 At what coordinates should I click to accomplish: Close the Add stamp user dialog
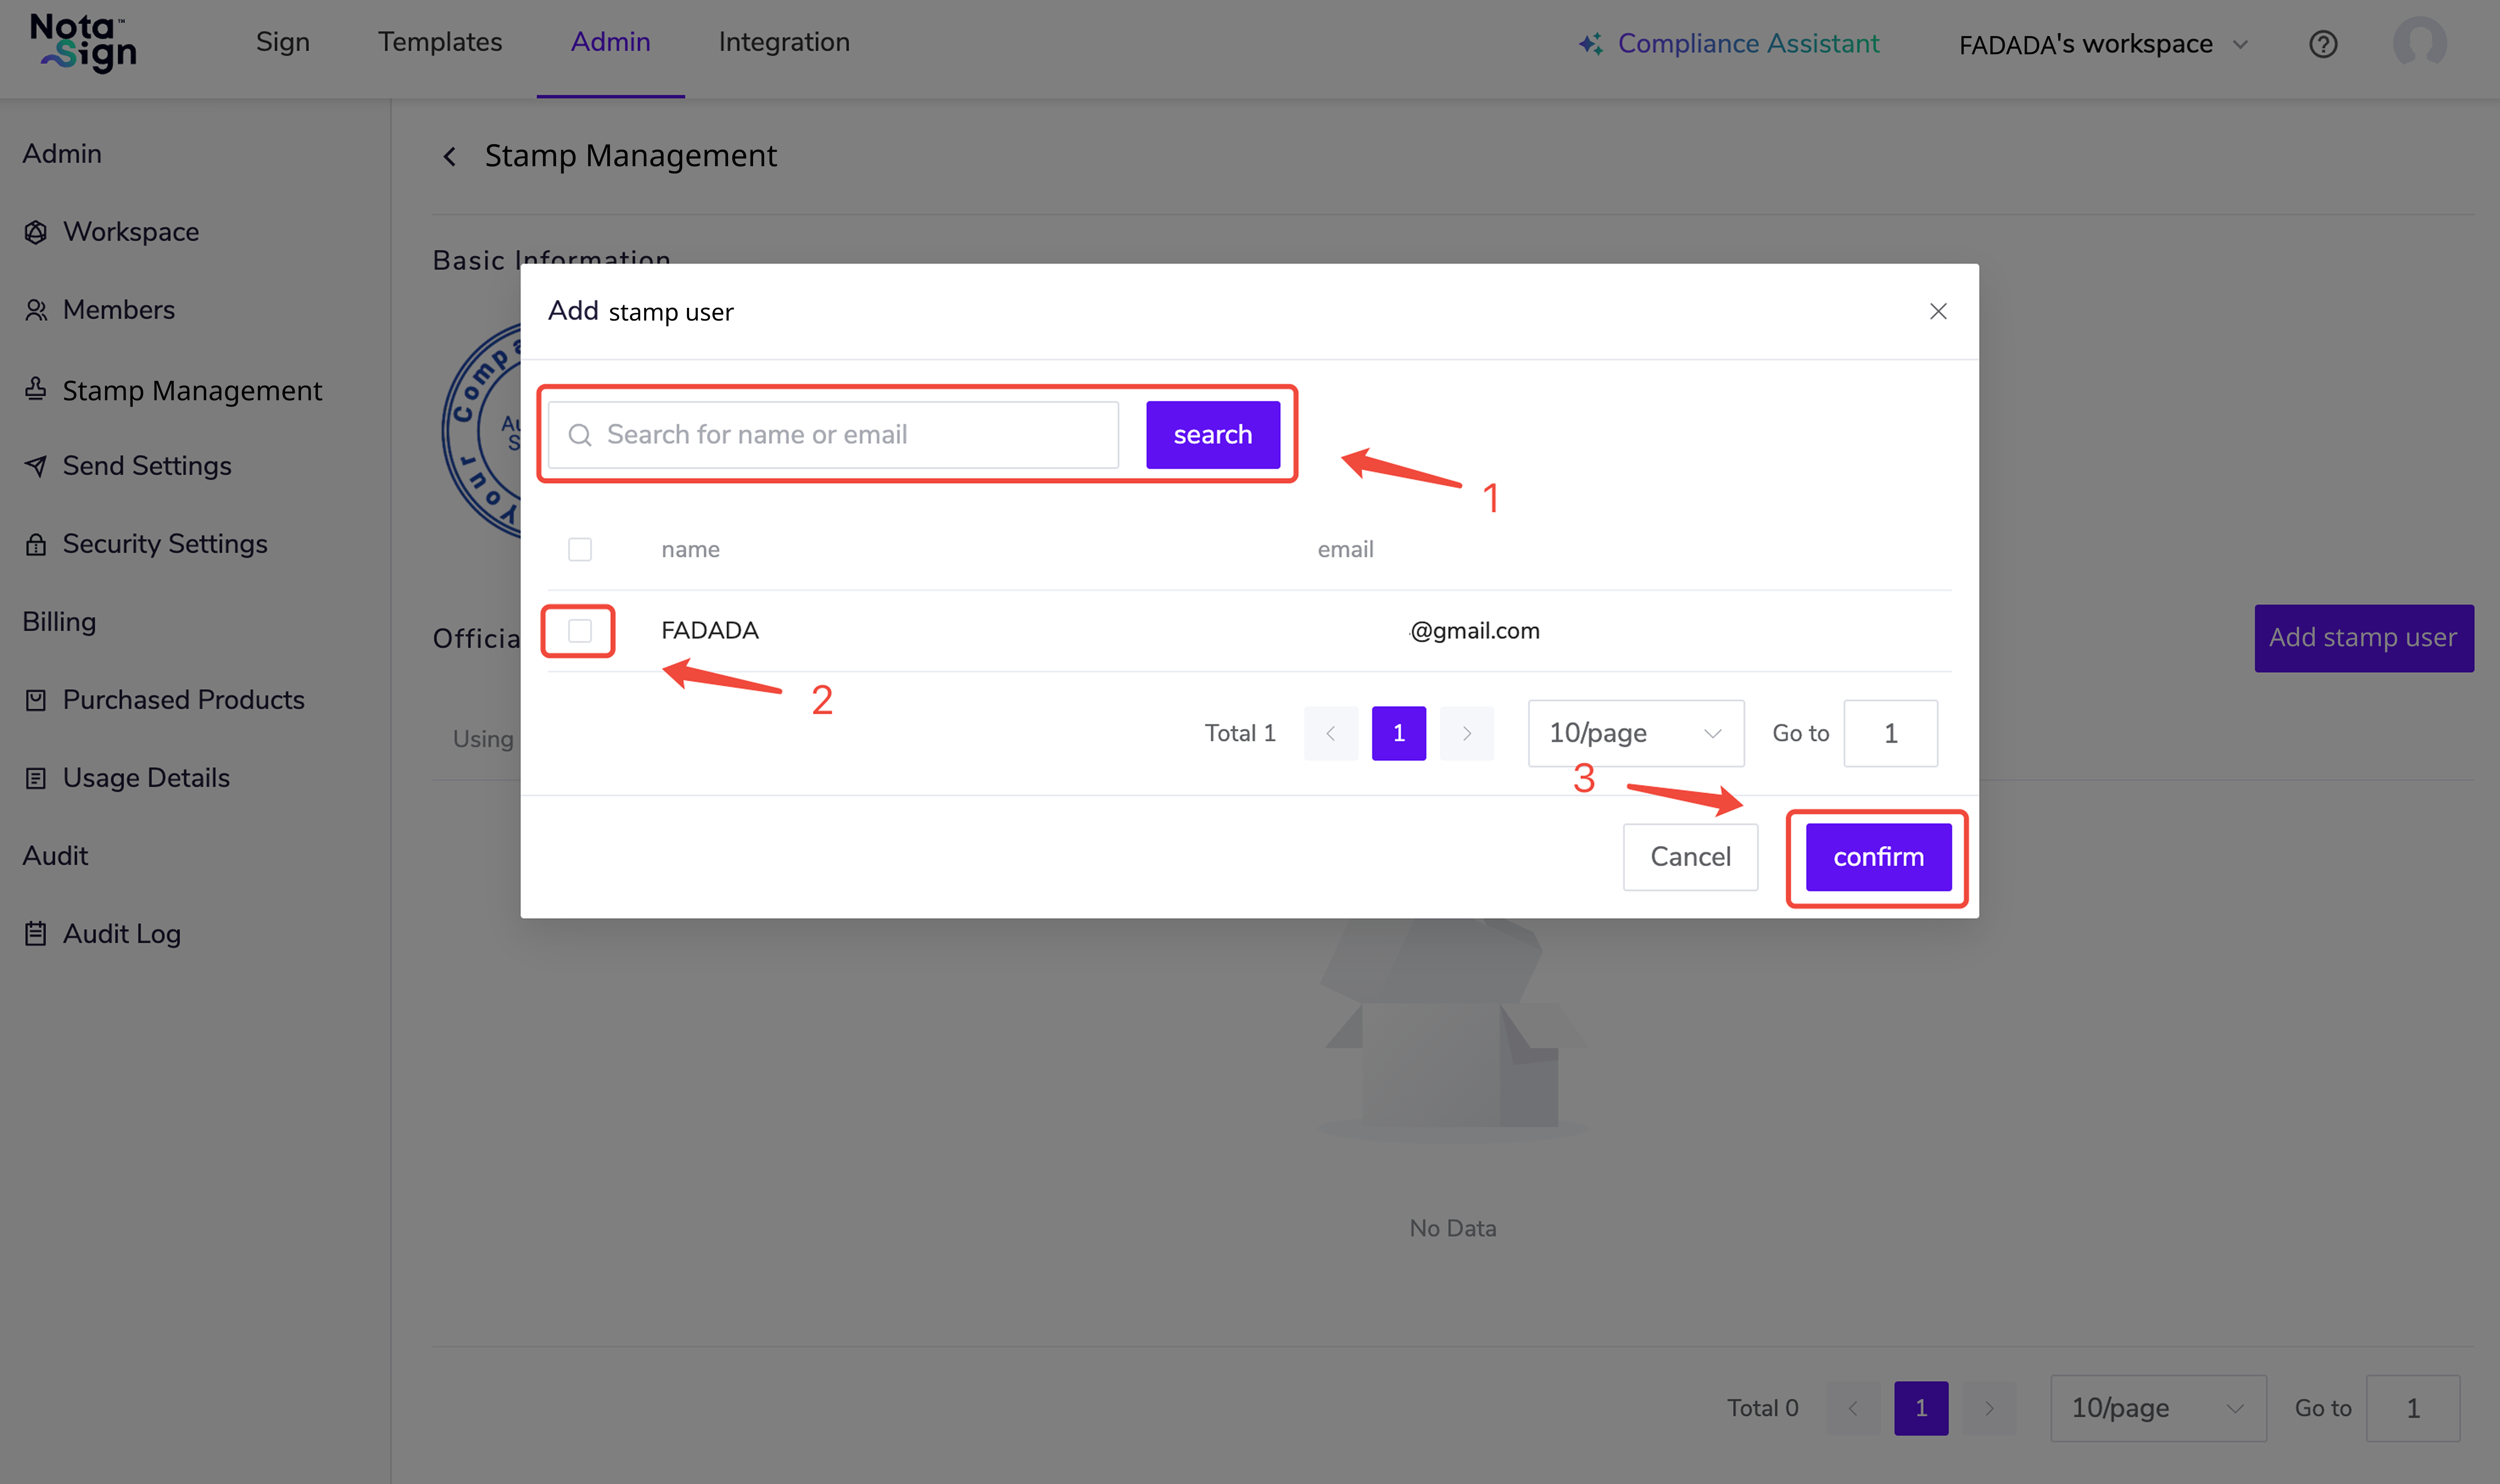1937,312
